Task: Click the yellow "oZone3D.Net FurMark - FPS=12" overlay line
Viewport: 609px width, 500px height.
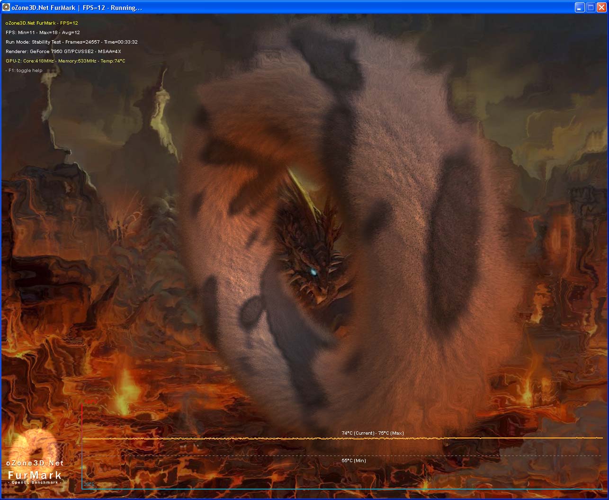Action: pyautogui.click(x=42, y=23)
